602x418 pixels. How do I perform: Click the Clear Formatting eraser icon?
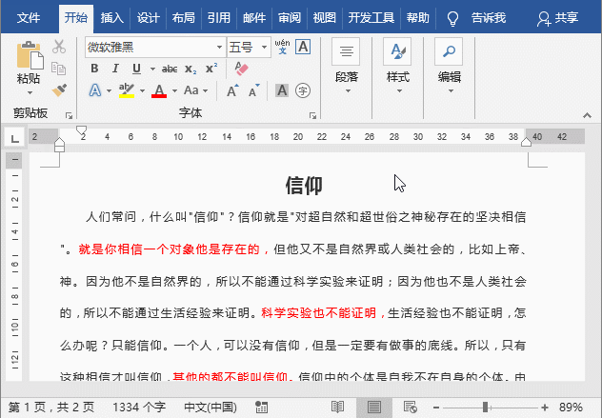(x=240, y=69)
